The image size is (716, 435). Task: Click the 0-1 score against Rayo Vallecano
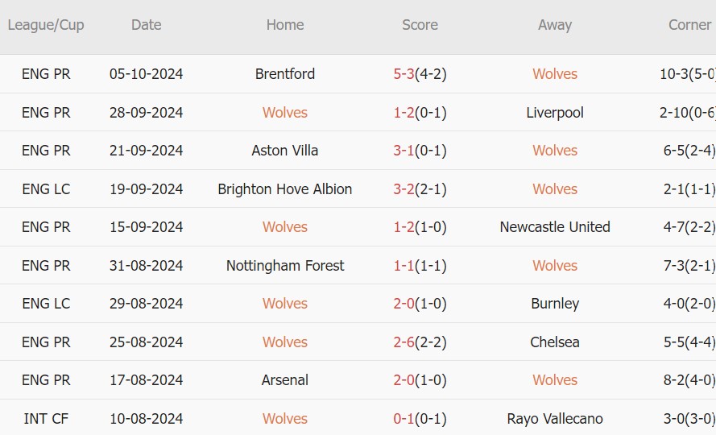click(x=404, y=419)
